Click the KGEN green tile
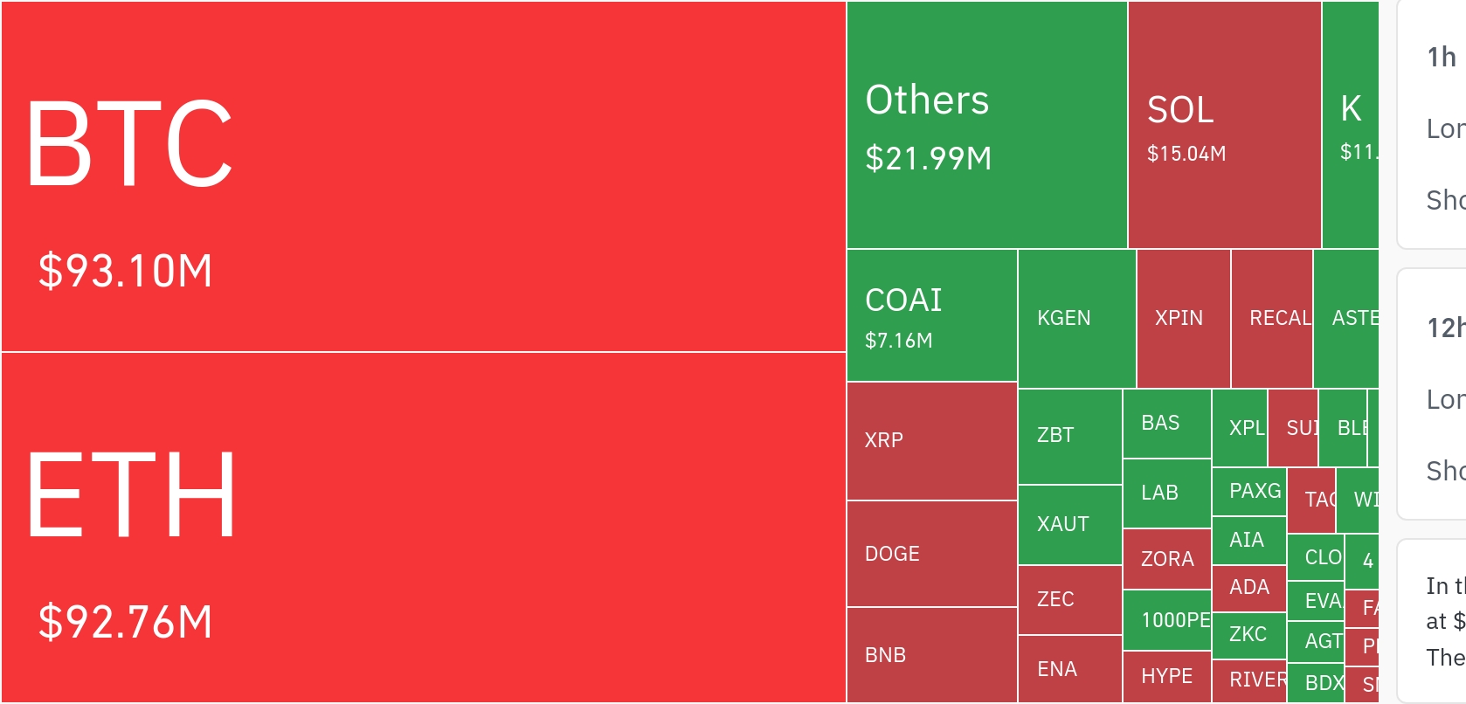Screen dimensions: 1466x704 (1076, 318)
